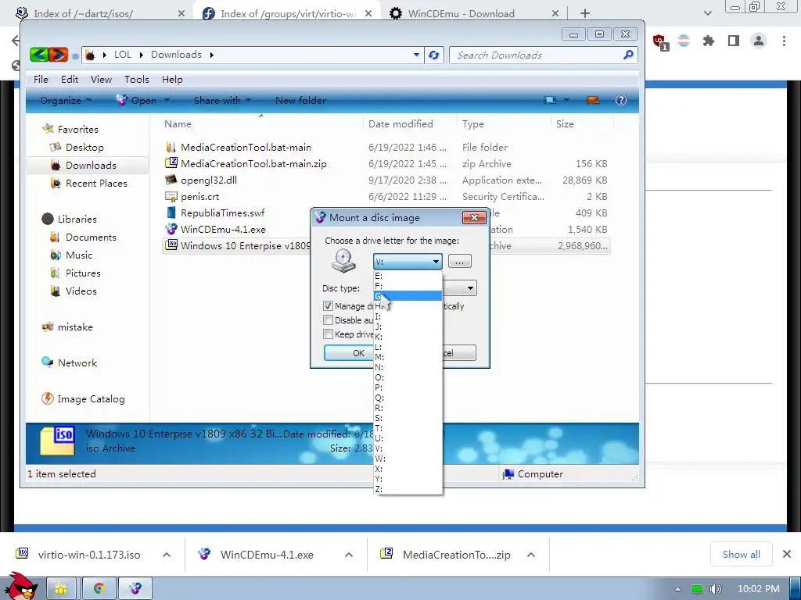Open Downloads in Favorites sidebar

click(91, 166)
